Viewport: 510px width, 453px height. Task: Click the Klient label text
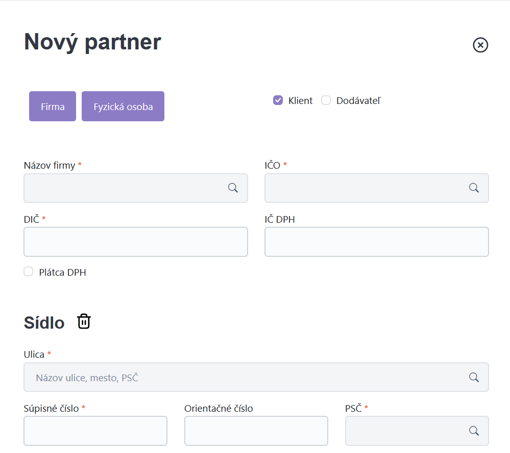300,101
